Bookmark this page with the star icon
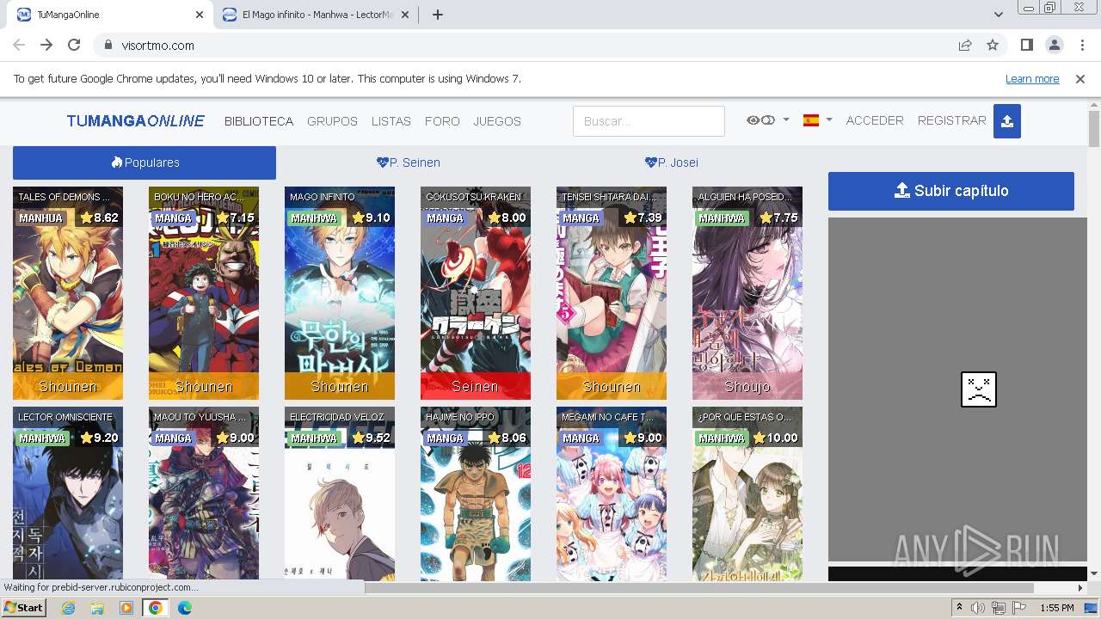This screenshot has height=619, width=1101. [993, 45]
